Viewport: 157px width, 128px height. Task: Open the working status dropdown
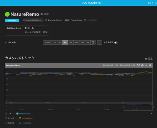coord(13,20)
